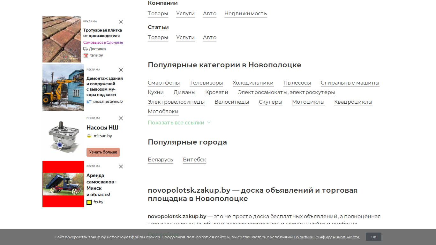This screenshot has width=436, height=245.
Task: Click the Демонтаж зданий и сооружений ad title
Action: tap(105, 86)
